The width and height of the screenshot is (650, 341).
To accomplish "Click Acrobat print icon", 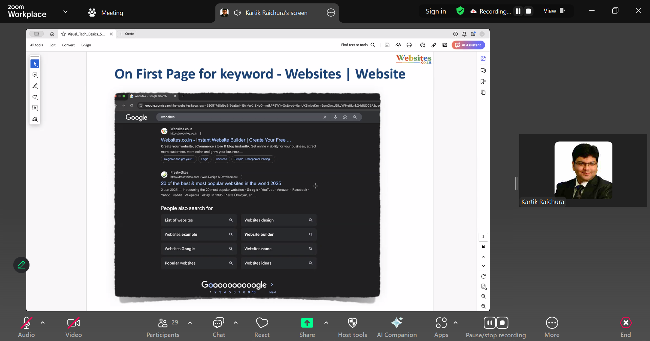I will tap(409, 45).
